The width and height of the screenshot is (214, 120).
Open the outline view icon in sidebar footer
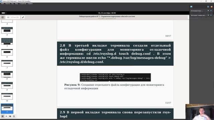(x=6, y=116)
